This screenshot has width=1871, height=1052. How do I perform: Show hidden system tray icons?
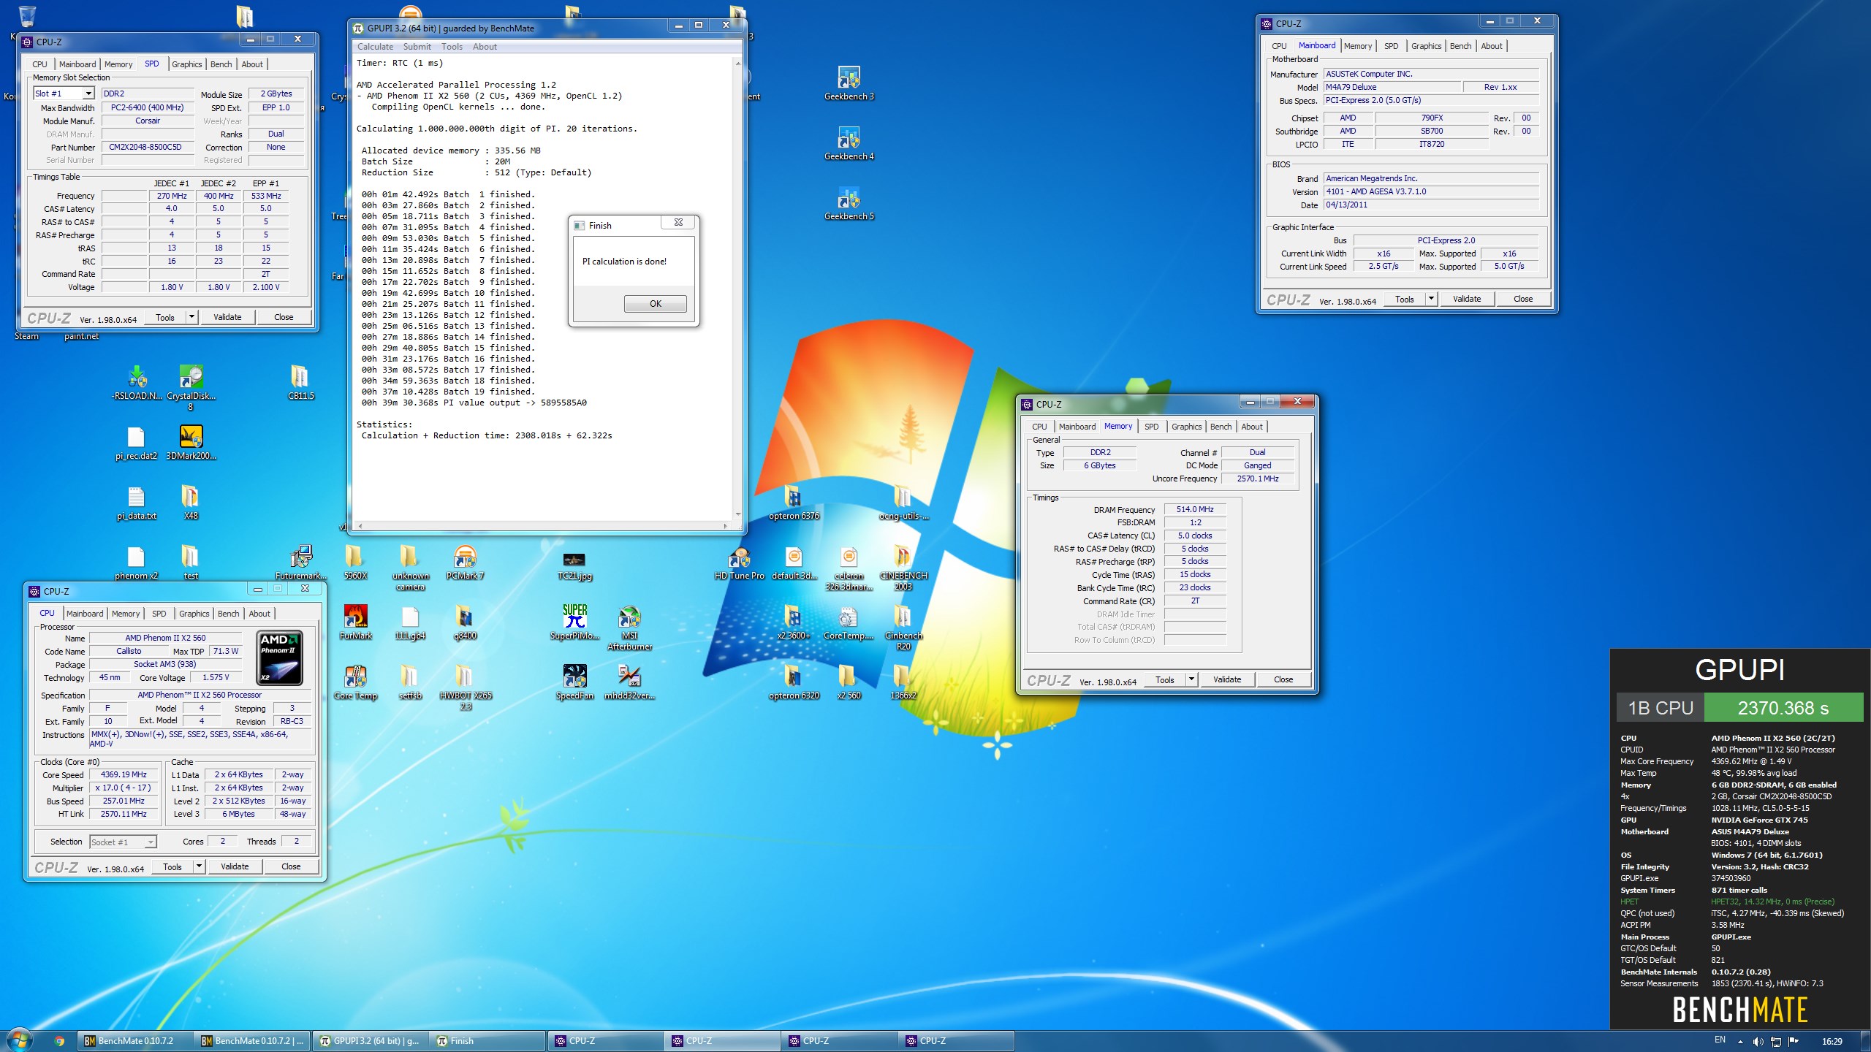coord(1740,1042)
